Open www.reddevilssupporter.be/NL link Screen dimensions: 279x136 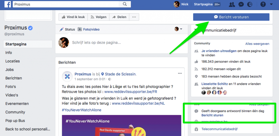click(x=138, y=103)
